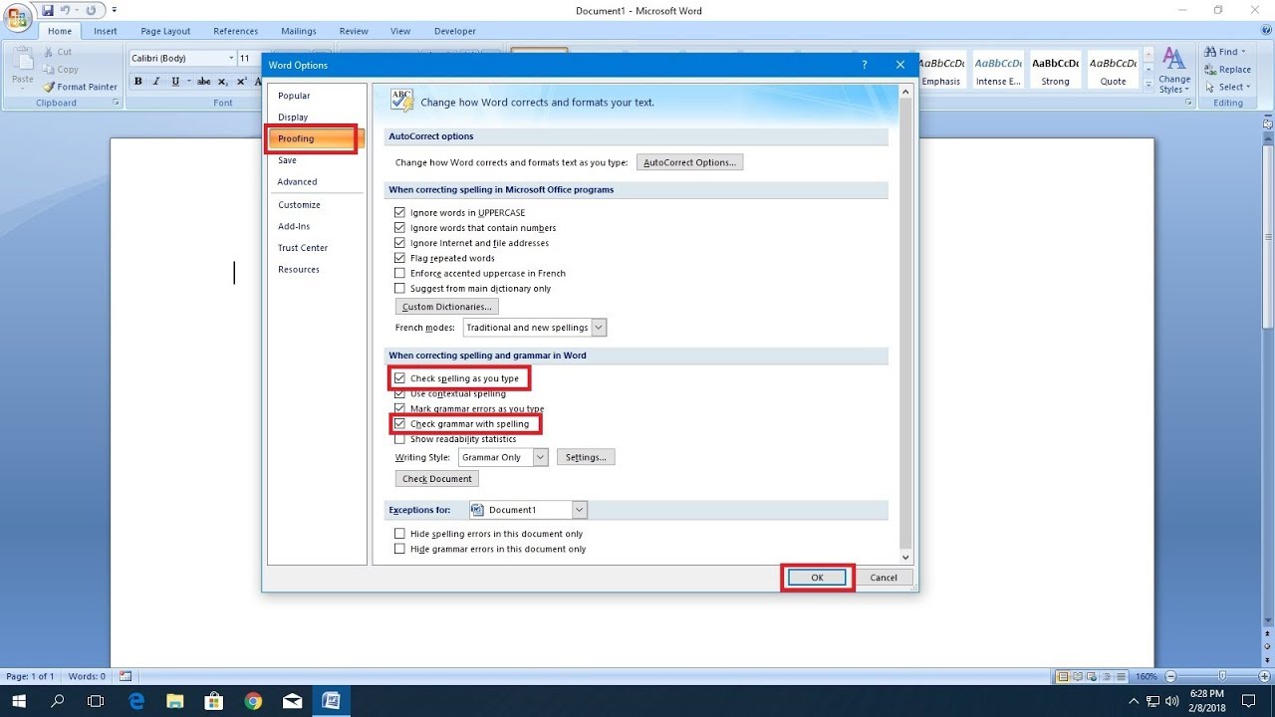This screenshot has height=717, width=1275.
Task: Uncheck Ignore words in UPPERCASE
Action: click(x=399, y=212)
